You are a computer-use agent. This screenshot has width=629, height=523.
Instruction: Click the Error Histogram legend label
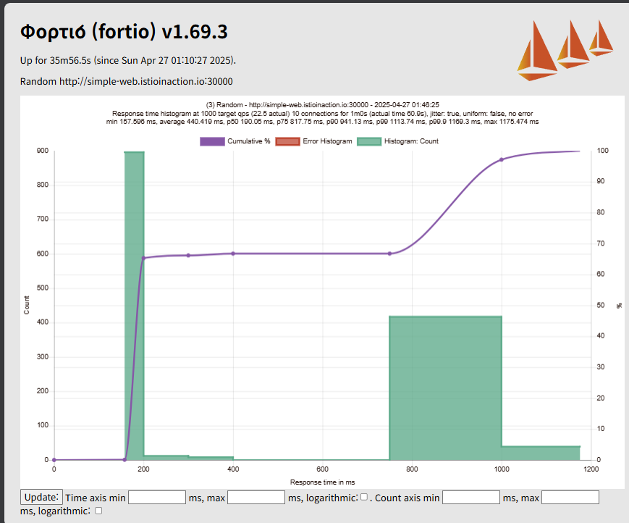pyautogui.click(x=327, y=141)
